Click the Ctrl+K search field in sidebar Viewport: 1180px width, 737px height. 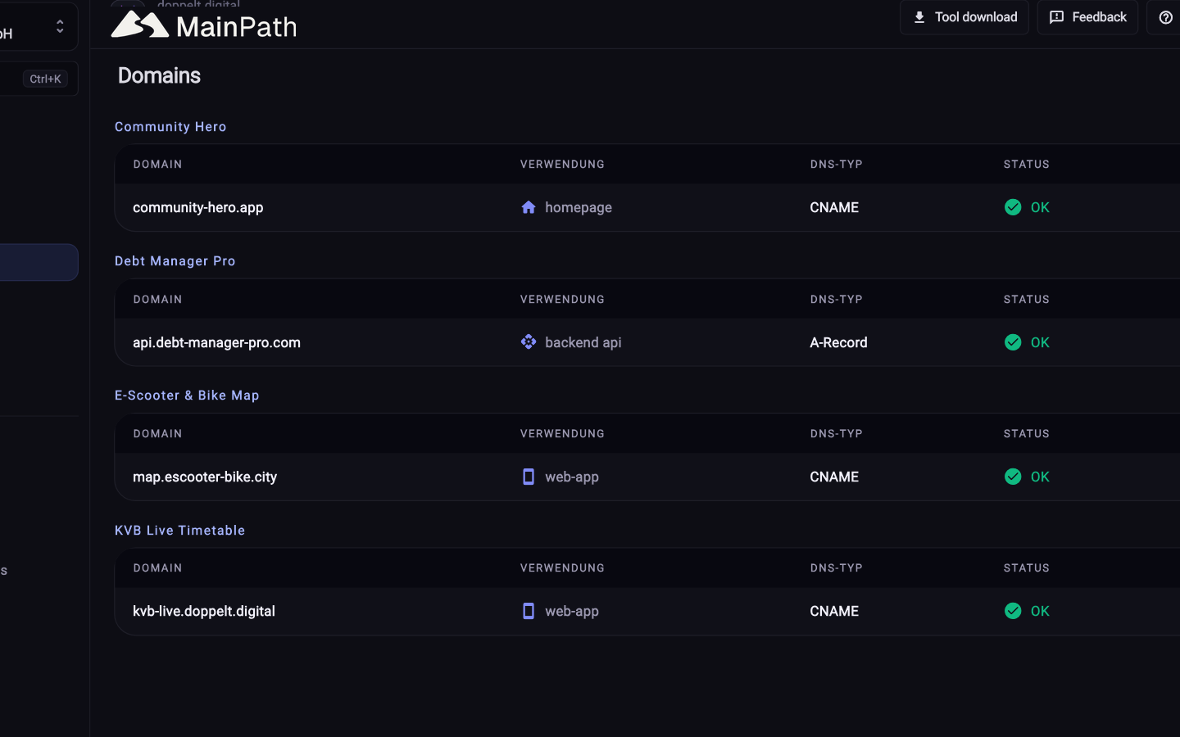pyautogui.click(x=39, y=79)
